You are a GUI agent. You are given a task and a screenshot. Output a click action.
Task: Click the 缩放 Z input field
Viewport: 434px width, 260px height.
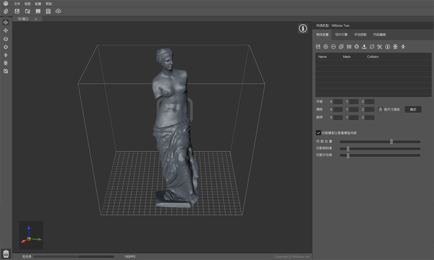click(x=369, y=109)
